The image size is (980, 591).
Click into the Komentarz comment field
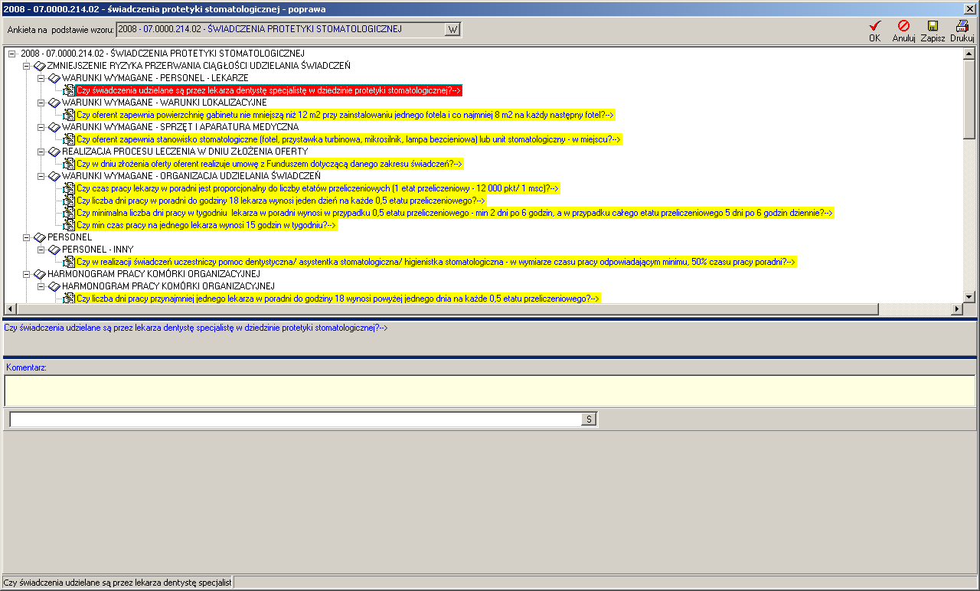pyautogui.click(x=490, y=390)
